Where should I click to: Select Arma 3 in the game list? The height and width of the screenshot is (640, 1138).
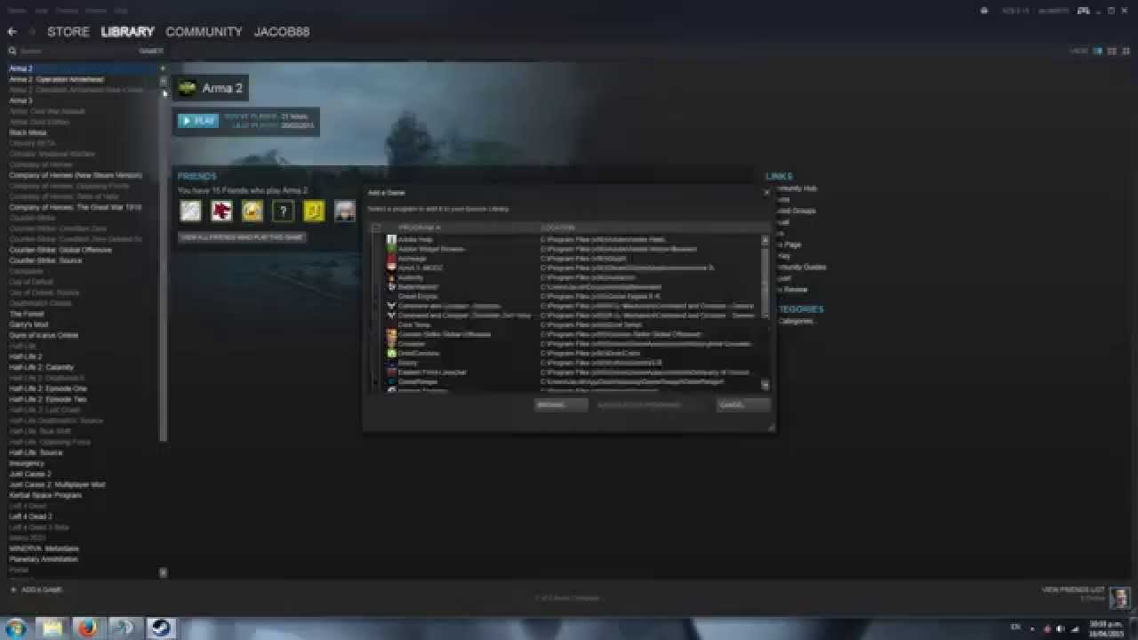(x=20, y=100)
